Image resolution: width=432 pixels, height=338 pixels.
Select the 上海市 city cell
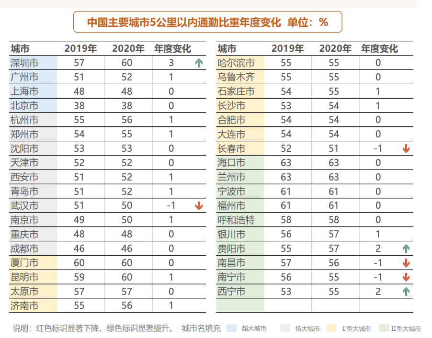point(33,91)
